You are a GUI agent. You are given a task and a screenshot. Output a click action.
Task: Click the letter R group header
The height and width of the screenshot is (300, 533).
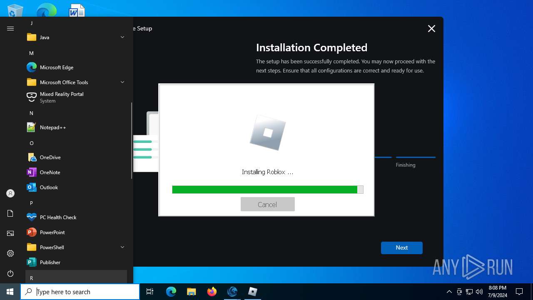pyautogui.click(x=76, y=277)
